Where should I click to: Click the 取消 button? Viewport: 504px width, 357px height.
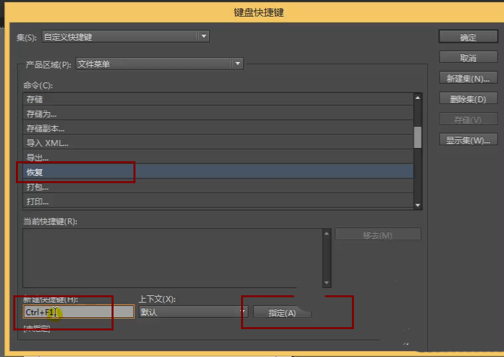pos(468,58)
